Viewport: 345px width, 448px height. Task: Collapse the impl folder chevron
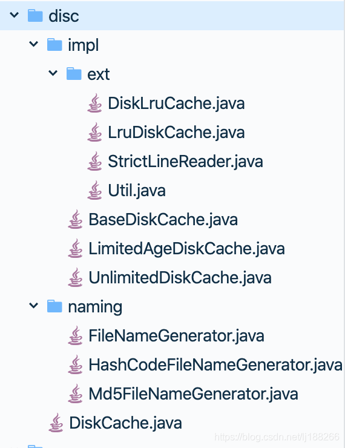tap(34, 44)
